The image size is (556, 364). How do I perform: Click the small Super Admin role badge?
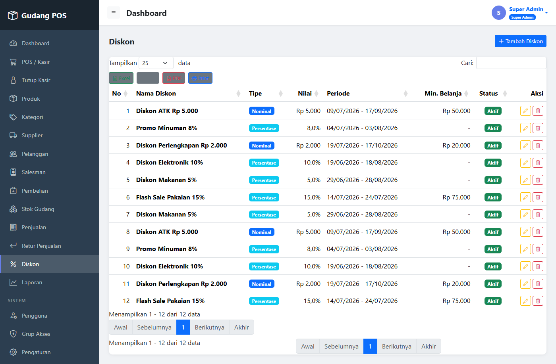click(x=522, y=17)
